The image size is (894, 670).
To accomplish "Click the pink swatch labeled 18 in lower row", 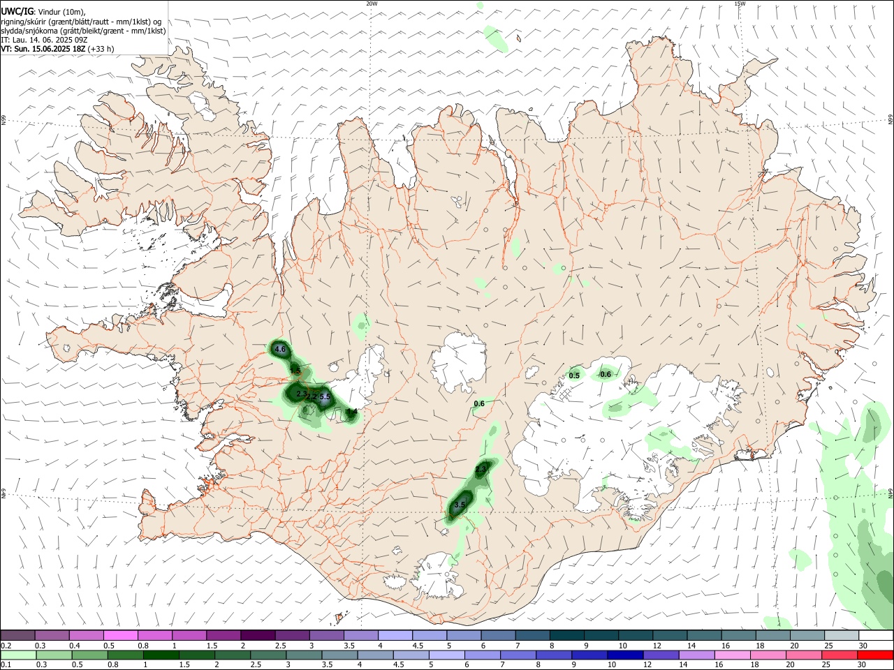I will tap(770, 655).
